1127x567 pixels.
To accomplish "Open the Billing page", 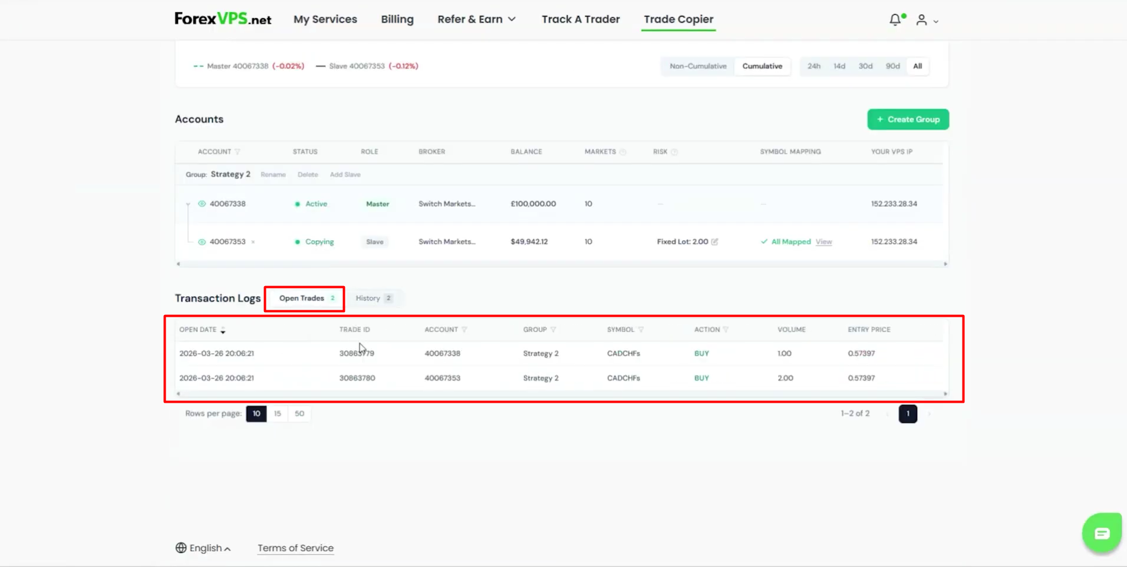I will click(x=397, y=19).
